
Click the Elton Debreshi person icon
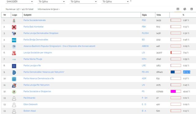click(x=14, y=105)
